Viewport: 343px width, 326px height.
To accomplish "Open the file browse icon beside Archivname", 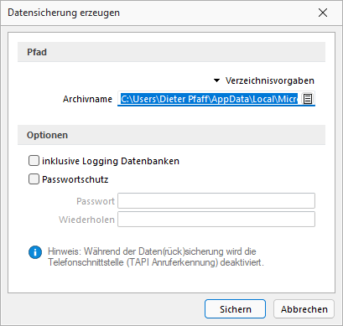I will (308, 99).
